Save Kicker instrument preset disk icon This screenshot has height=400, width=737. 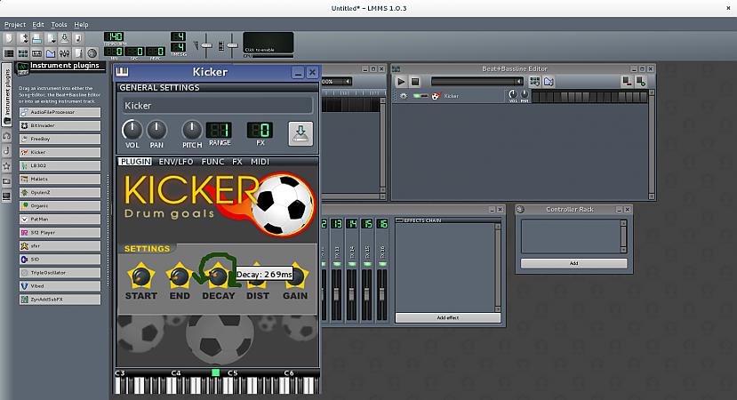(x=300, y=134)
